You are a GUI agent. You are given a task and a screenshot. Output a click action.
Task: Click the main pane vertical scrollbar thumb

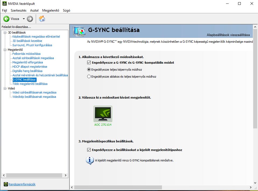[255, 79]
